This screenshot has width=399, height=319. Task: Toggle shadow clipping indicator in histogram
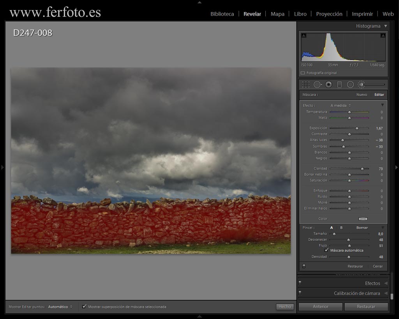click(304, 35)
